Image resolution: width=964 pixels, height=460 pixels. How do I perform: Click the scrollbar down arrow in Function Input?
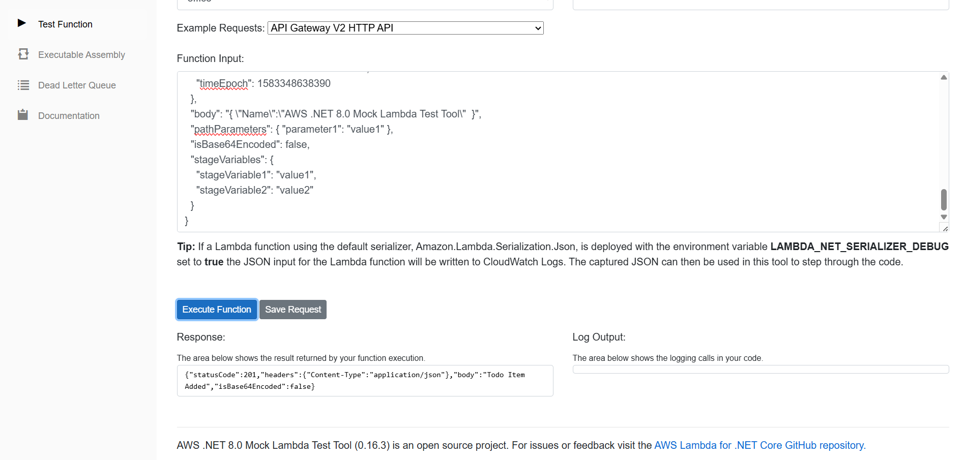click(944, 218)
